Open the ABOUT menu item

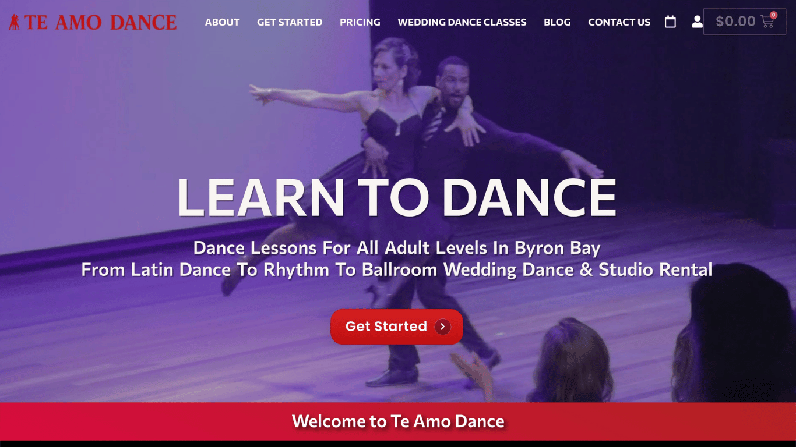coord(222,22)
